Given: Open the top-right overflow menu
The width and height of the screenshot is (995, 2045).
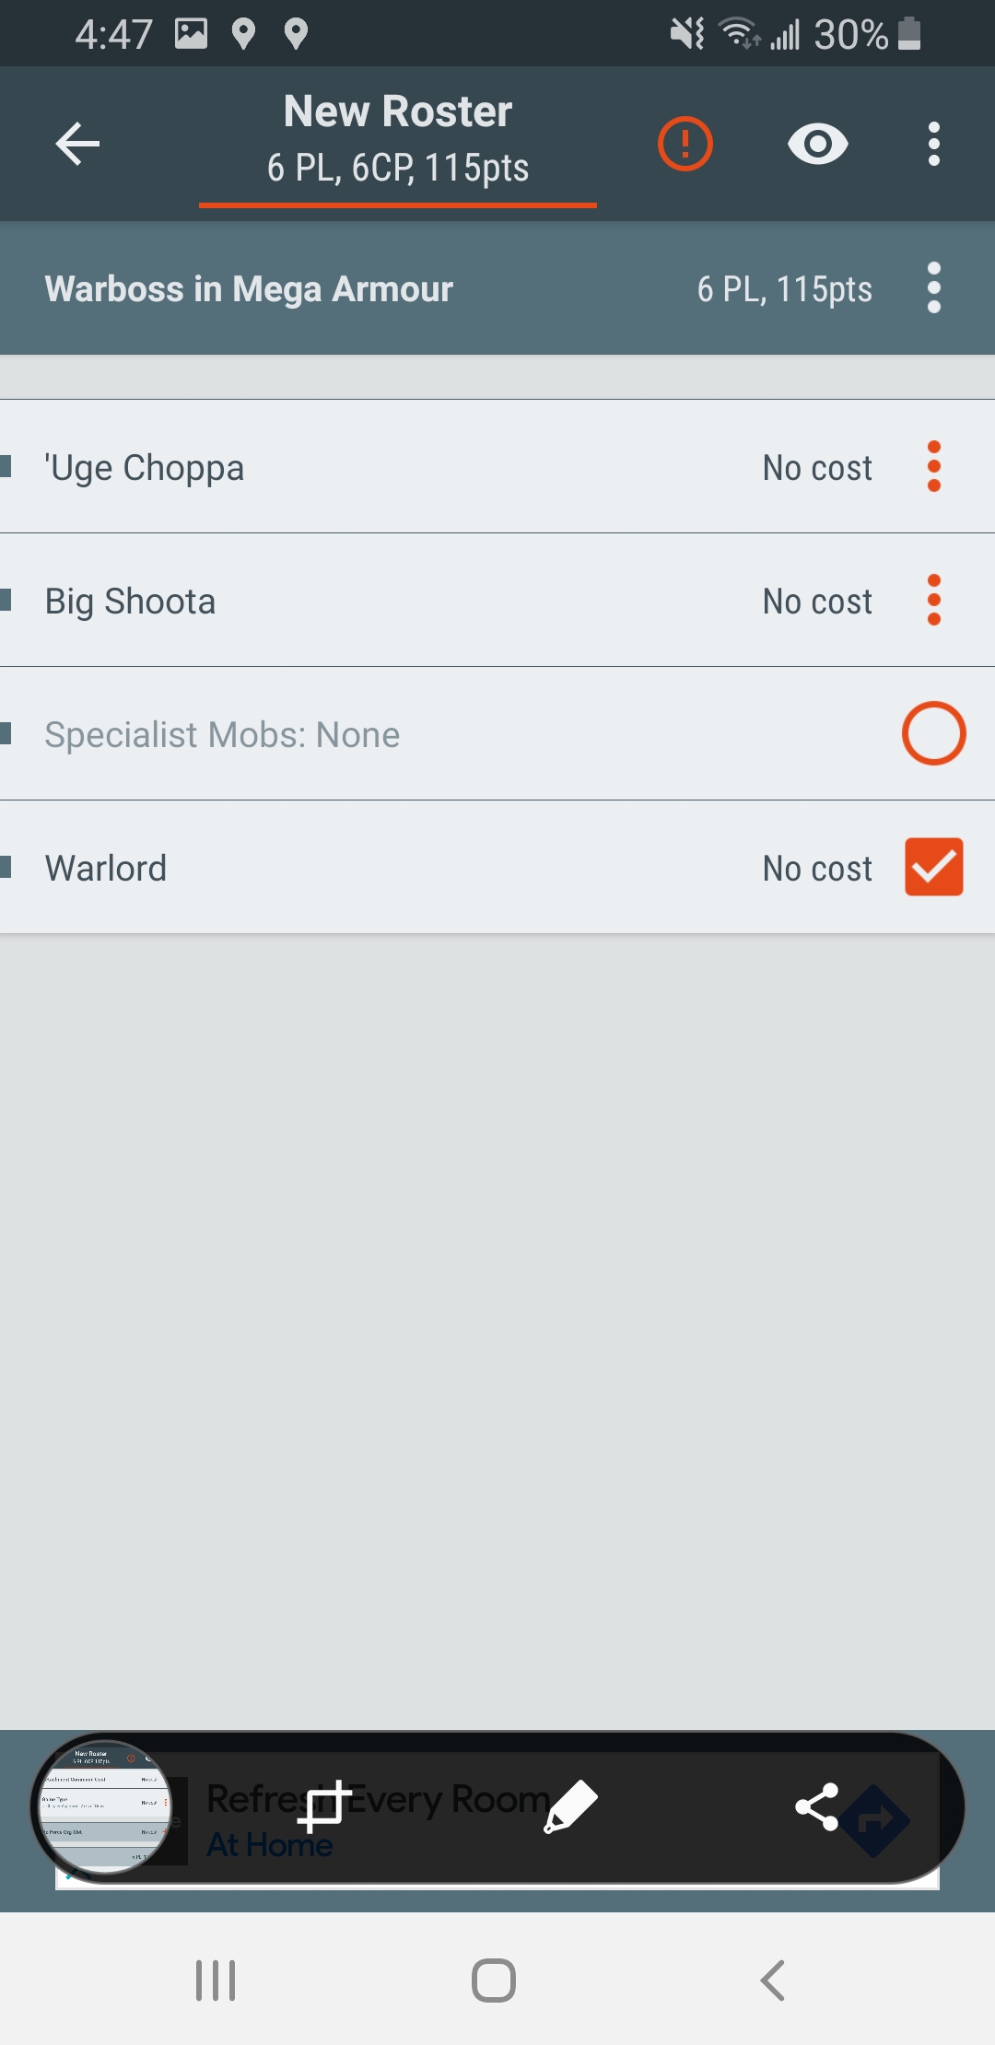Looking at the screenshot, I should [x=932, y=143].
